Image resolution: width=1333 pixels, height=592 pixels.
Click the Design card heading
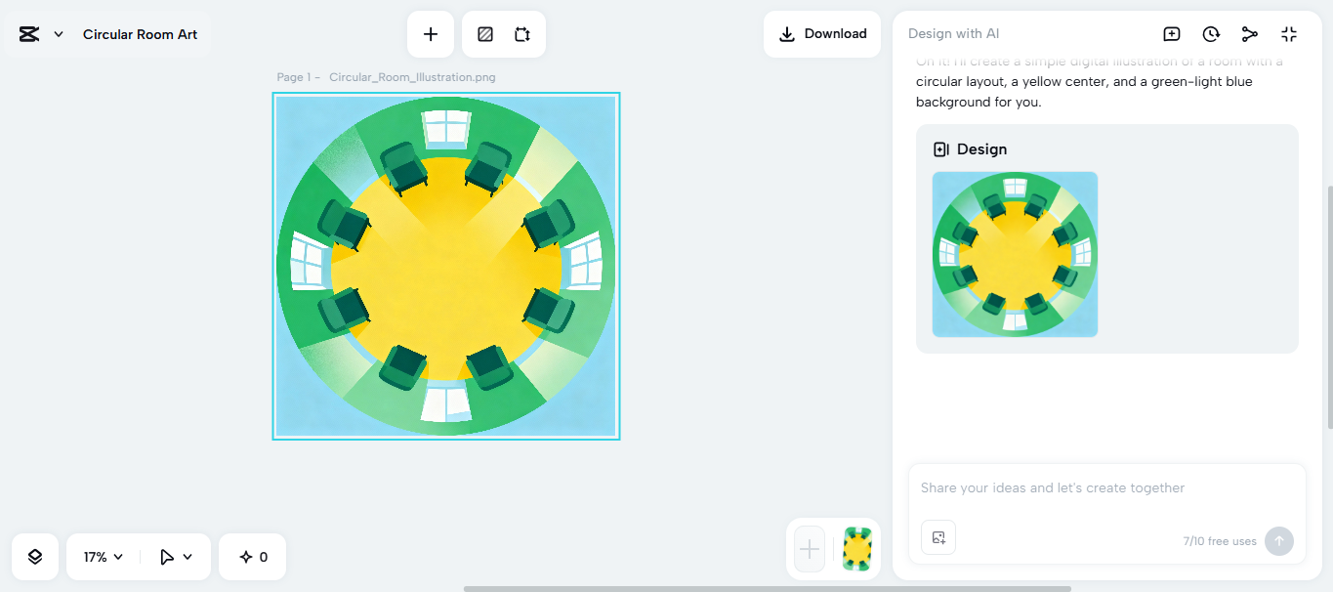click(x=981, y=149)
